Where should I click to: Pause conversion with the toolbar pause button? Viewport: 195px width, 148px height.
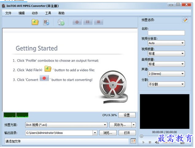coord(88,22)
